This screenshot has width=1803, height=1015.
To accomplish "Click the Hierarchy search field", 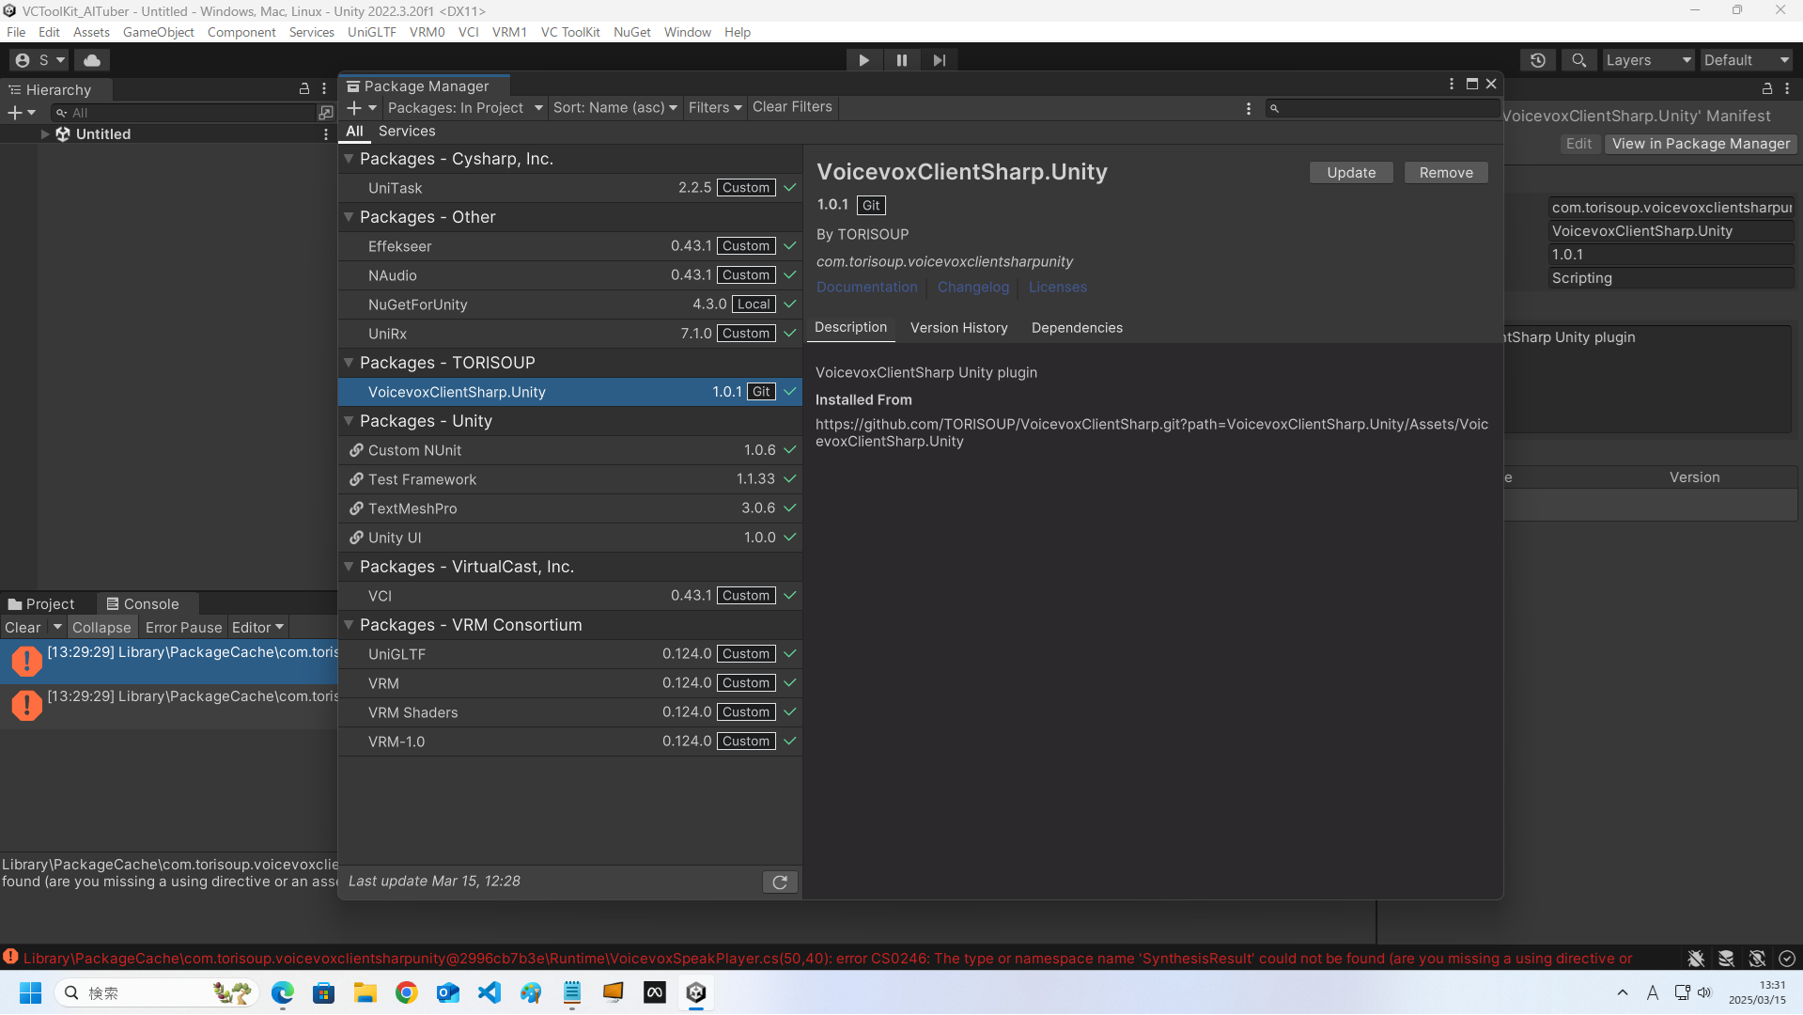I will point(184,113).
